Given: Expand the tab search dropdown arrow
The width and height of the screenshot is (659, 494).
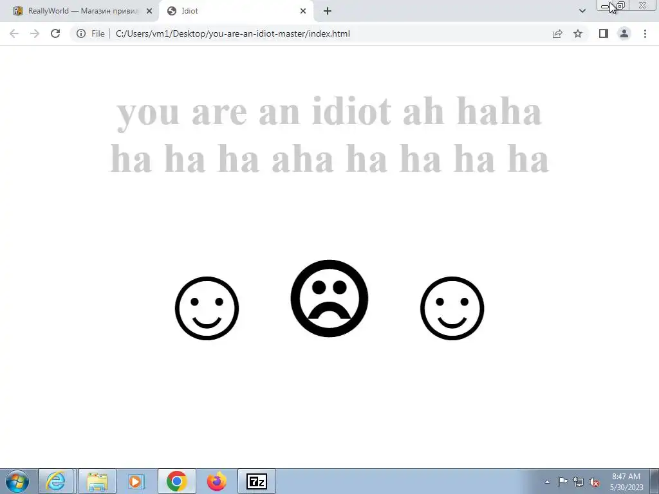Looking at the screenshot, I should point(582,11).
